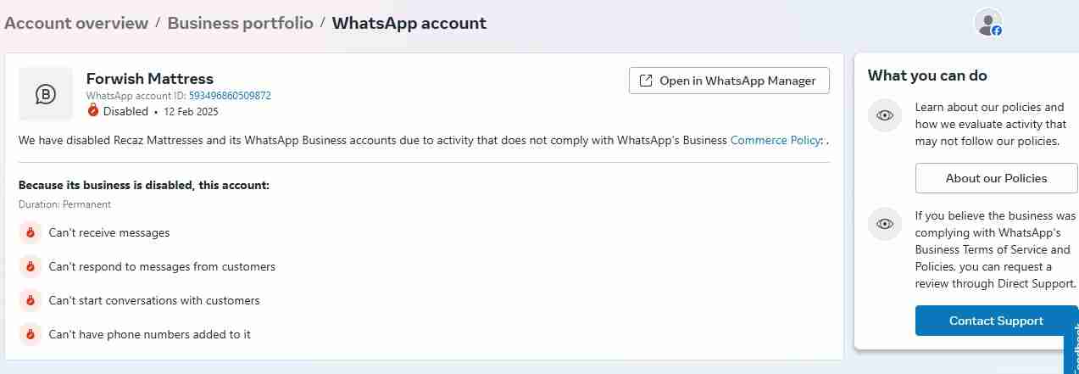Click the WhatsApp Business logo thumbnail
This screenshot has height=374, width=1079.
click(46, 93)
